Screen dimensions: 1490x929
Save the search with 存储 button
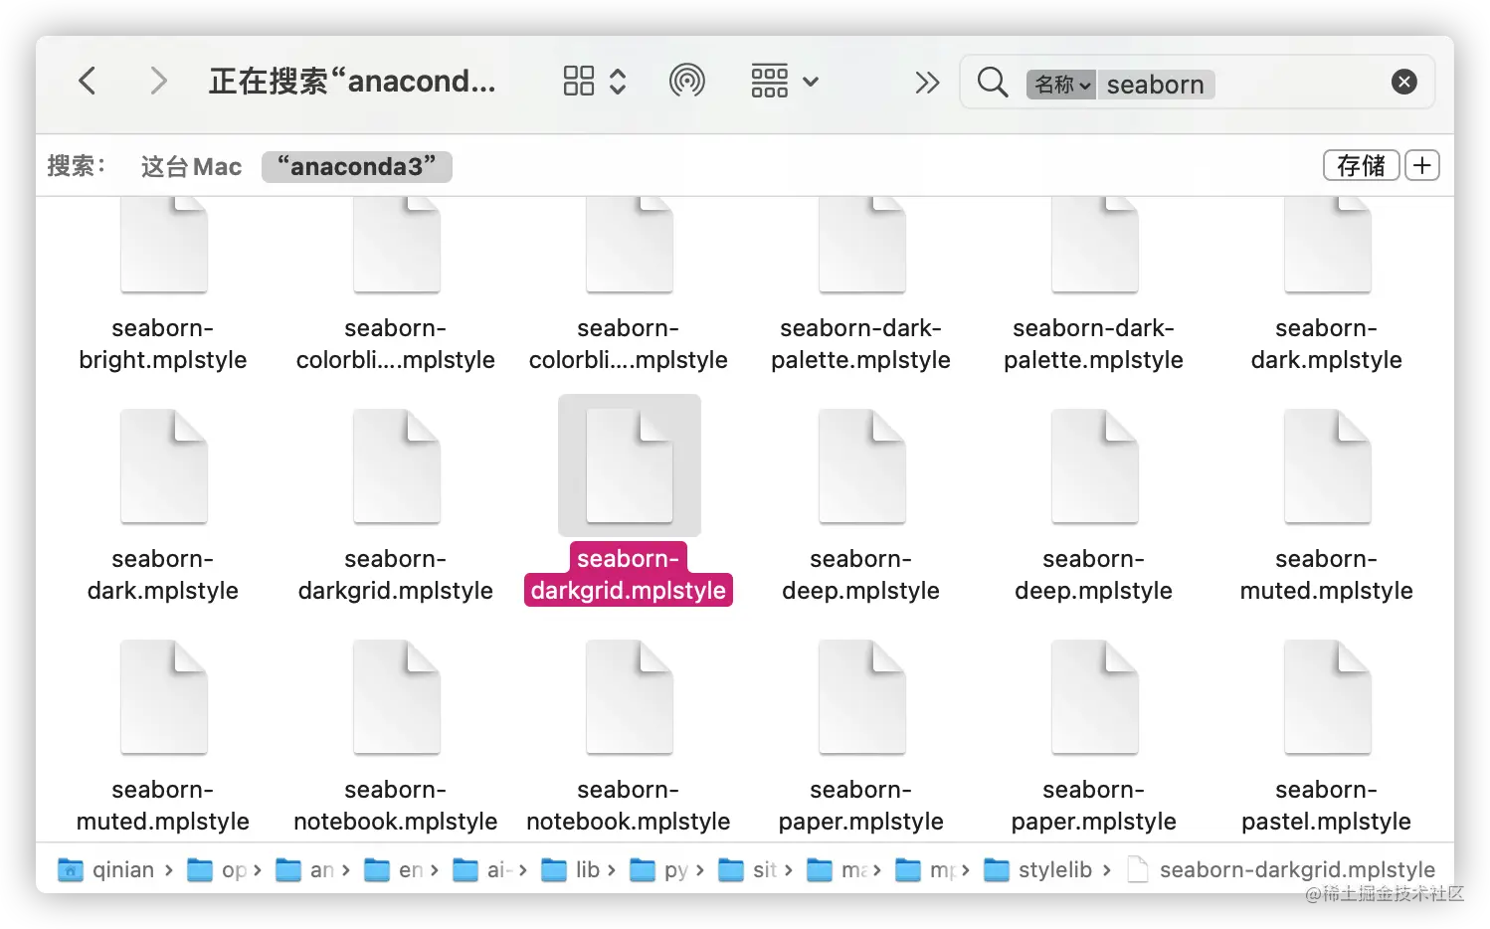click(x=1362, y=165)
